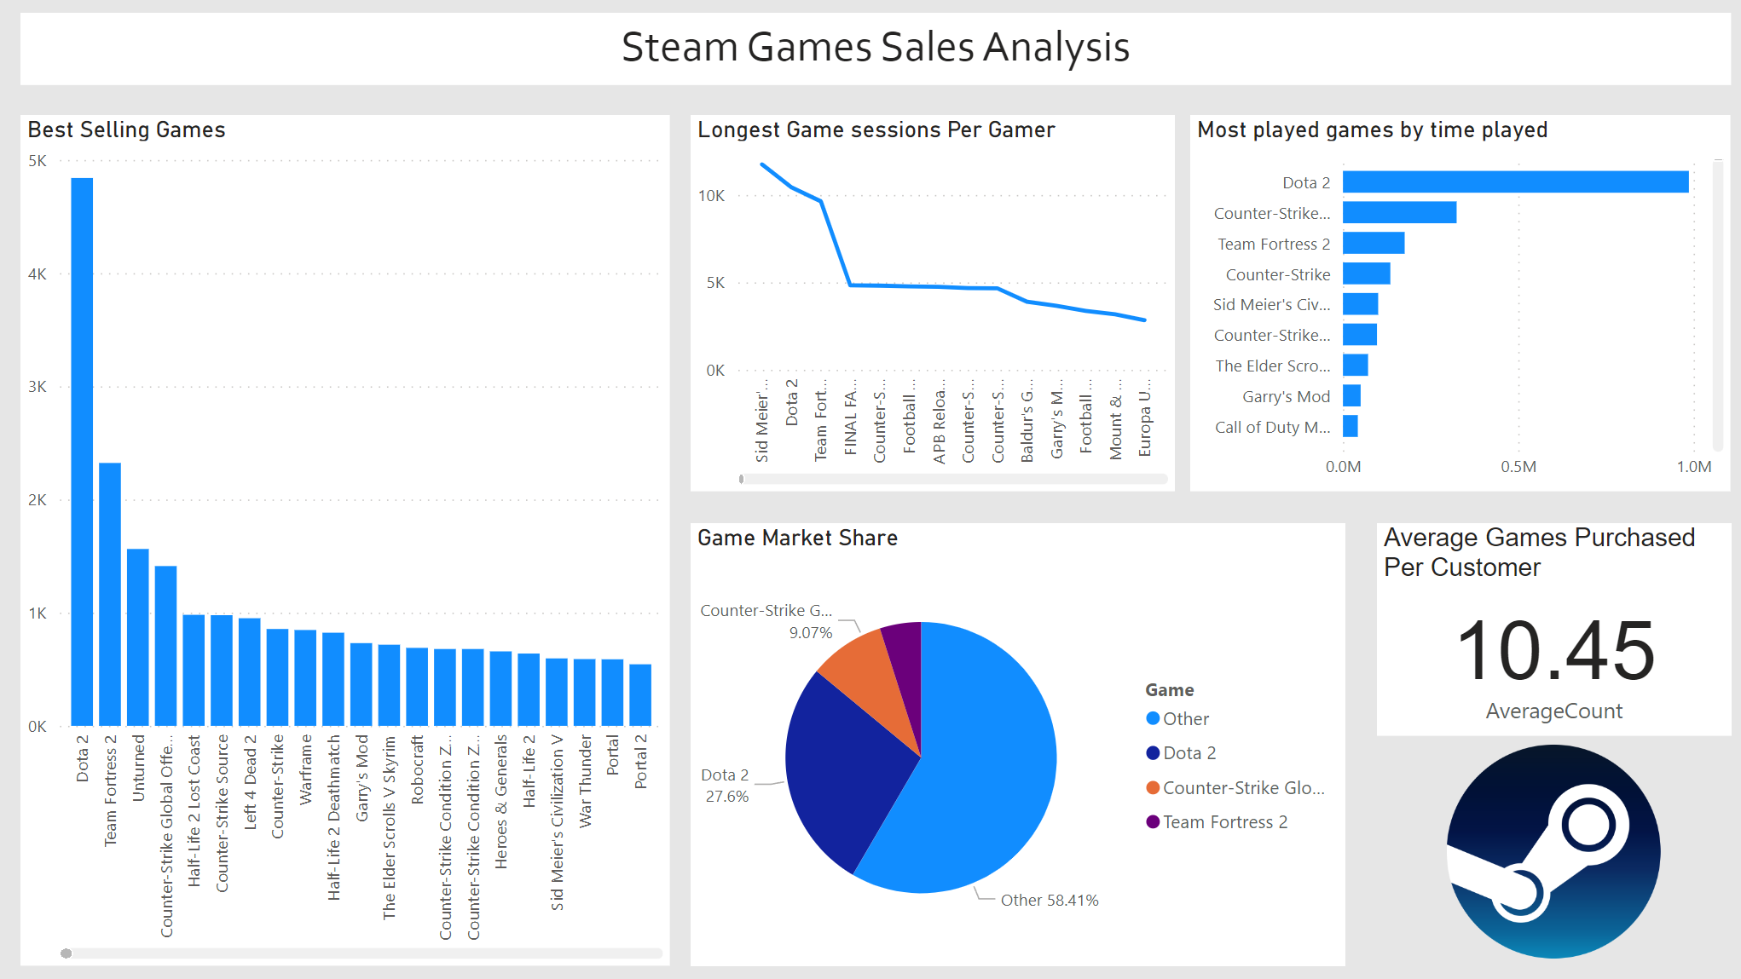Screen dimensions: 1741x979
Task: Click the War Thunder axis label
Action: tap(585, 782)
